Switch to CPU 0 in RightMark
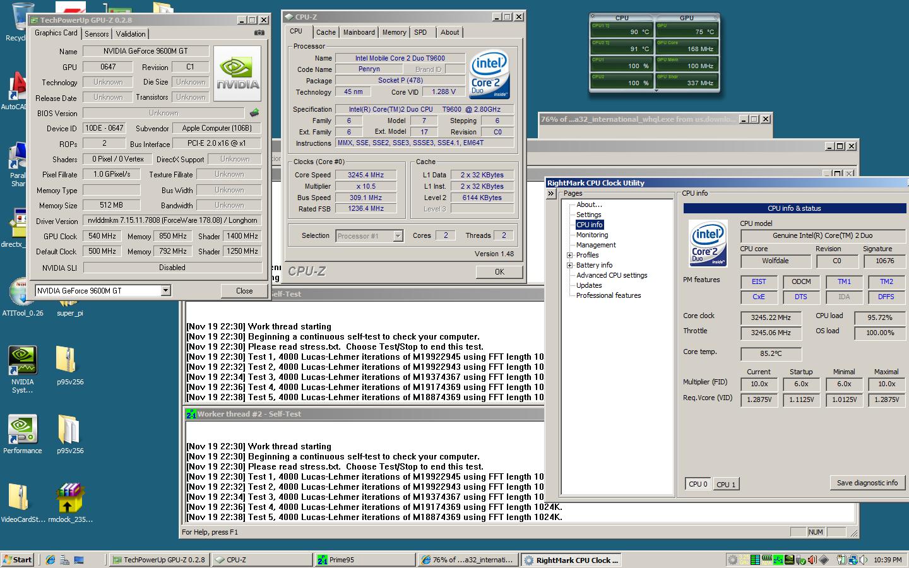 [698, 484]
